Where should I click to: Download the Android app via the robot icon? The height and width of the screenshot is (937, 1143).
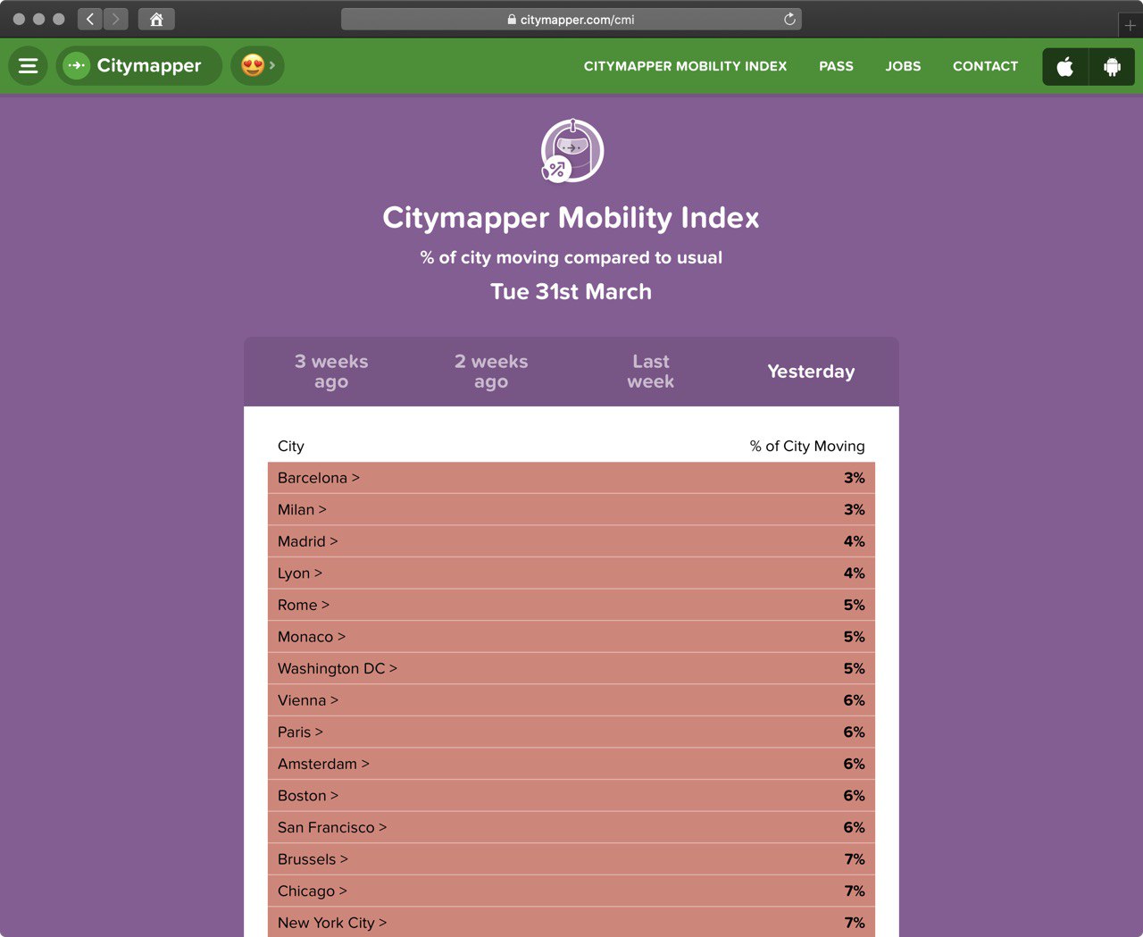1112,67
